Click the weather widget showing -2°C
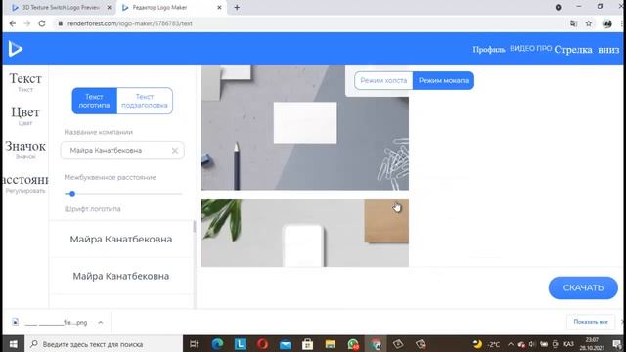Image resolution: width=626 pixels, height=352 pixels. click(487, 344)
